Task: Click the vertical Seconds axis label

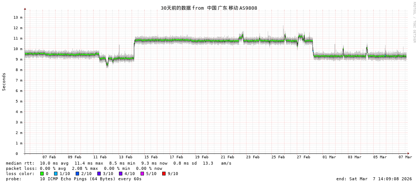Action: [4, 82]
